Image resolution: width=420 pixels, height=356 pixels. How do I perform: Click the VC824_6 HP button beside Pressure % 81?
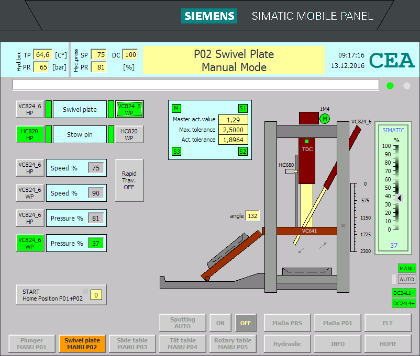click(x=30, y=218)
